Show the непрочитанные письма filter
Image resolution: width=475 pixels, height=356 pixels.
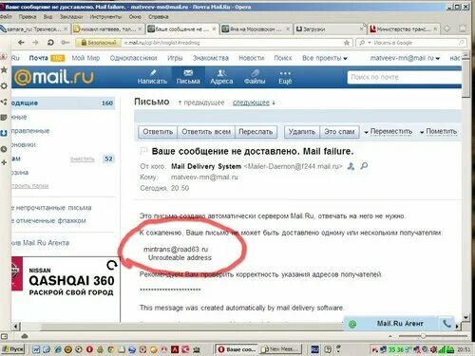51,208
